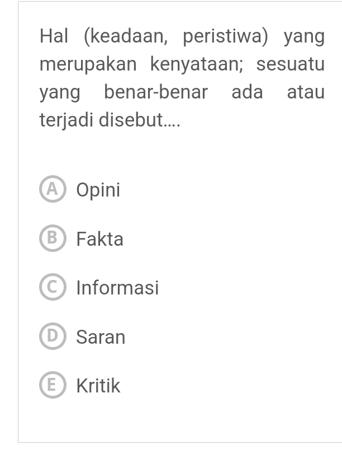This screenshot has height=449, width=342.
Task: Click the word "Hal" starting the question
Action: (54, 37)
